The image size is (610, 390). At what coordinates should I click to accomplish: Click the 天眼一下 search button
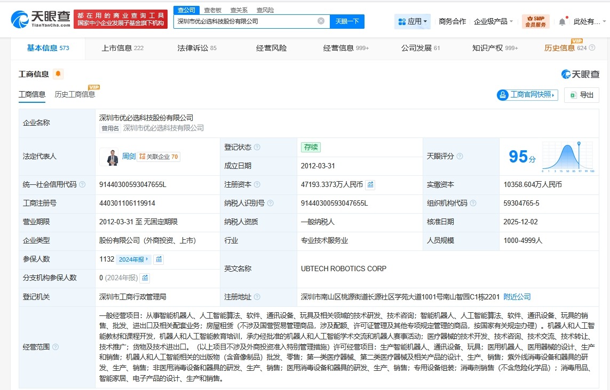pyautogui.click(x=347, y=21)
